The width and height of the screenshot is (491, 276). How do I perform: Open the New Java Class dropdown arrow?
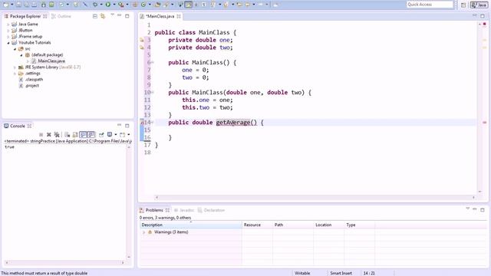(x=150, y=5)
